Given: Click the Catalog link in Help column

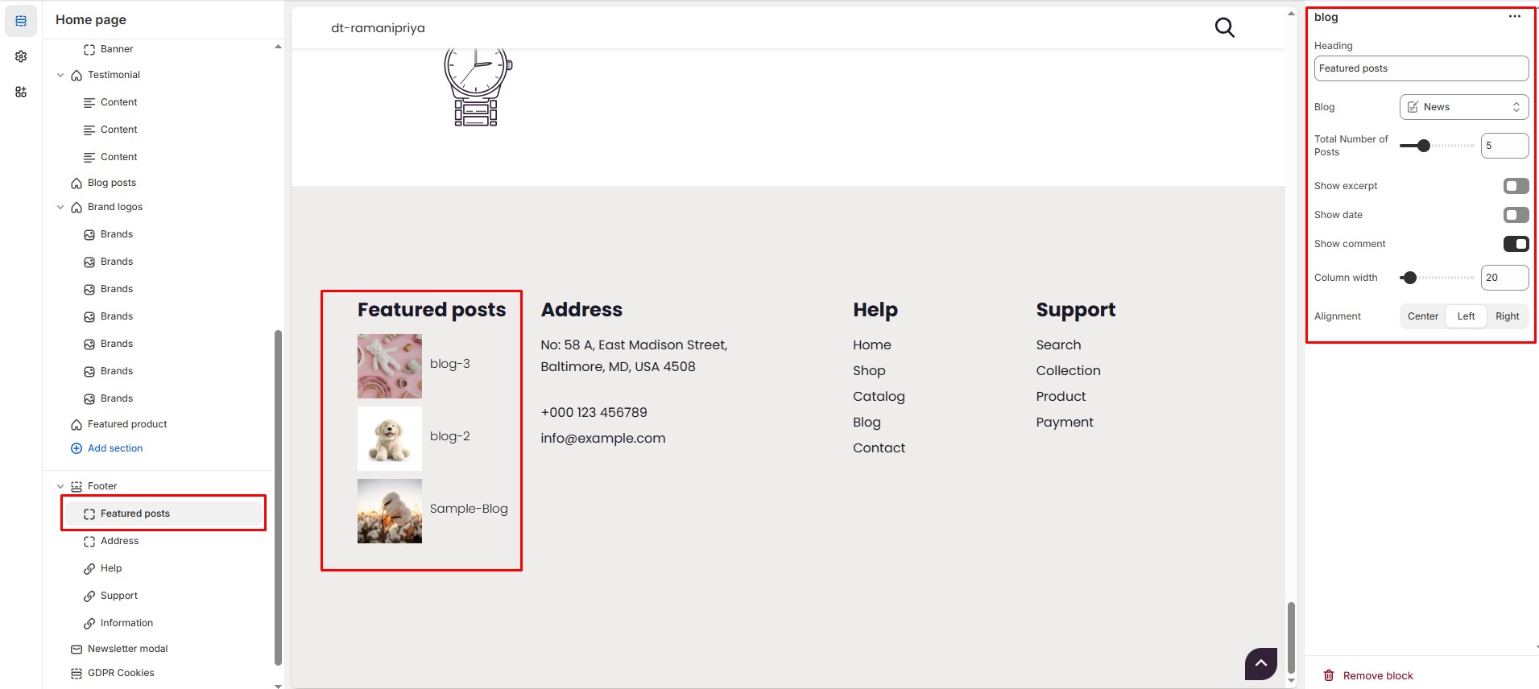Looking at the screenshot, I should click(879, 396).
